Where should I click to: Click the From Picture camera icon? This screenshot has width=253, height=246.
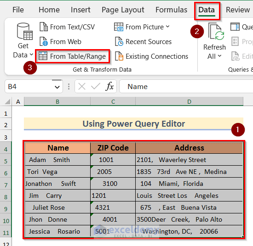point(119,27)
